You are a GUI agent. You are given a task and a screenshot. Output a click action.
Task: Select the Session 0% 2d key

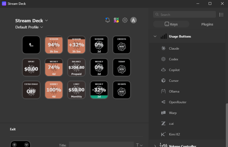99,45
